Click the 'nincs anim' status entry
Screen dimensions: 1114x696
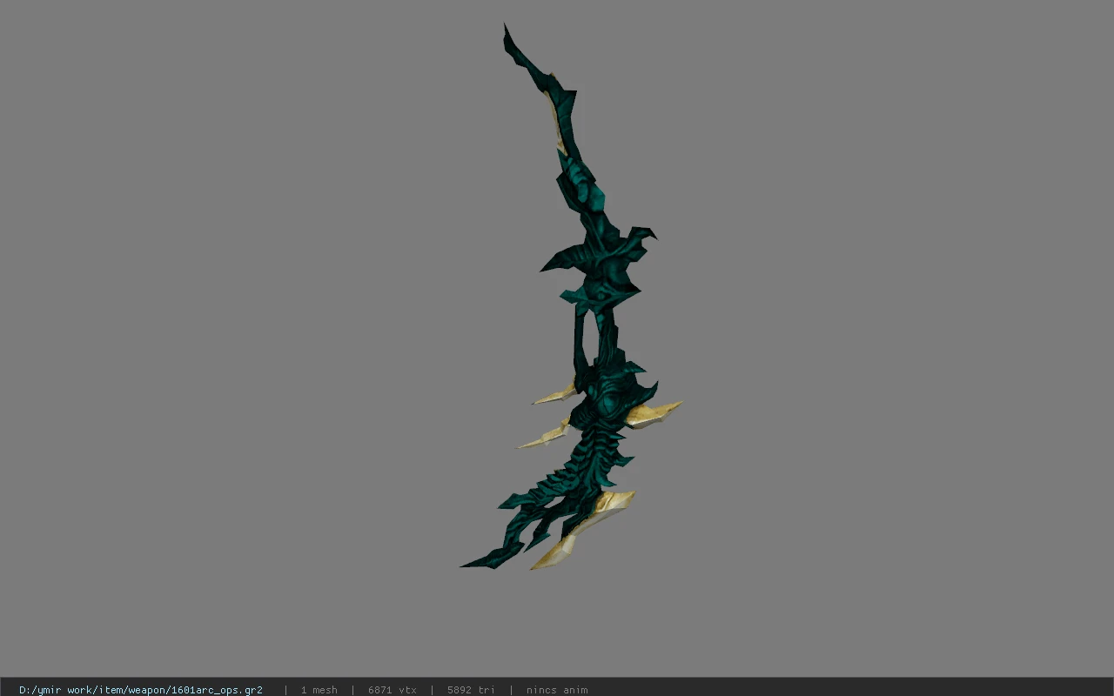[x=557, y=690]
